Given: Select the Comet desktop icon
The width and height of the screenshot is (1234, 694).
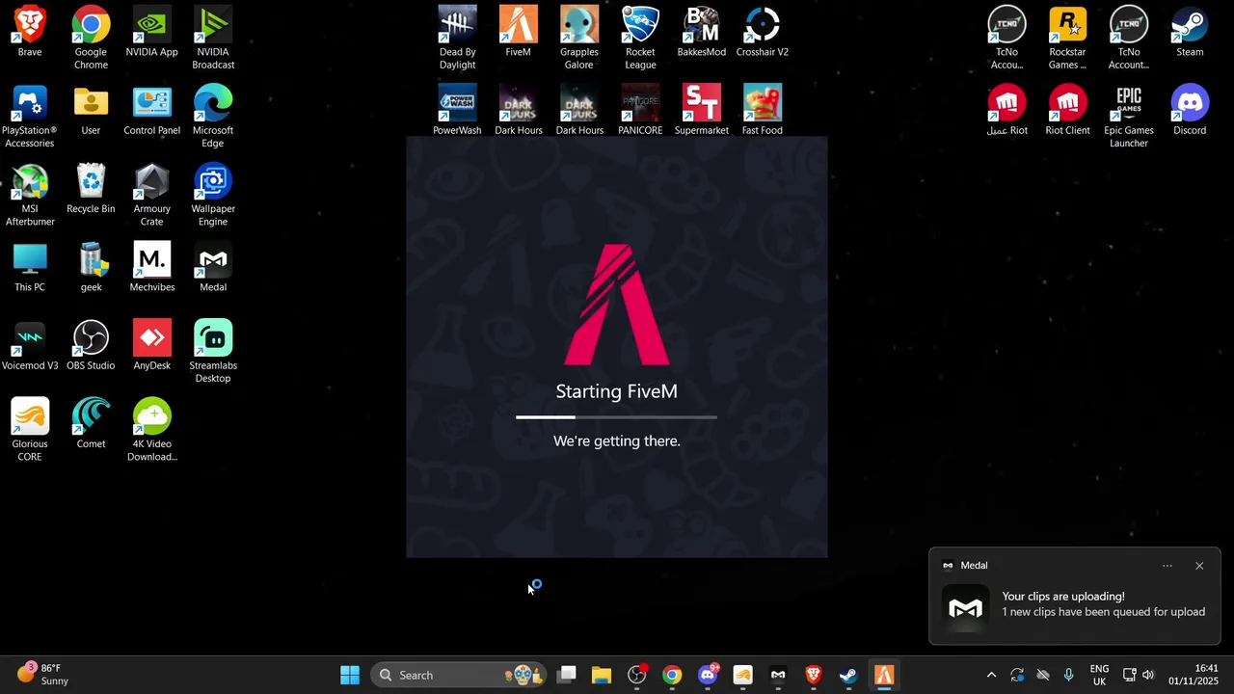Looking at the screenshot, I should (91, 423).
